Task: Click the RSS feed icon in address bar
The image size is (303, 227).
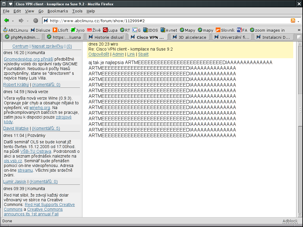Action: tap(293, 21)
